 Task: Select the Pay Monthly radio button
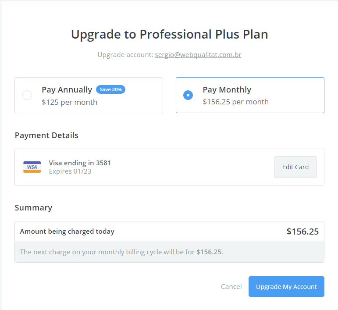click(x=188, y=95)
